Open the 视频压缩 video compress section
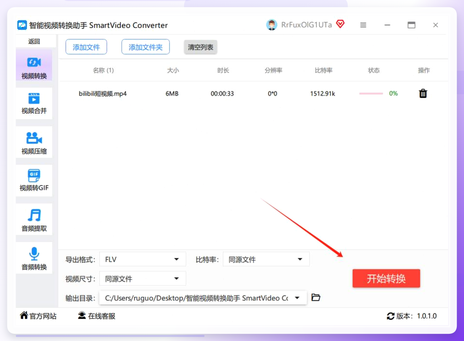 (34, 142)
